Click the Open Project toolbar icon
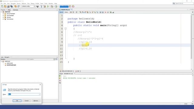This screenshot has width=194, height=109. pos(8,6)
